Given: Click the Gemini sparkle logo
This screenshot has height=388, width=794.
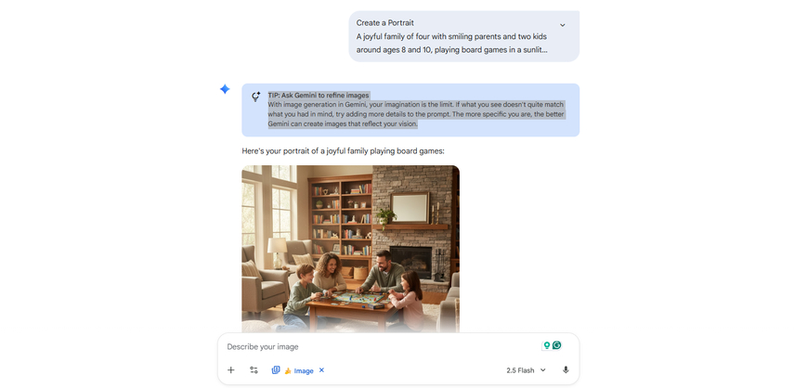Looking at the screenshot, I should [225, 89].
